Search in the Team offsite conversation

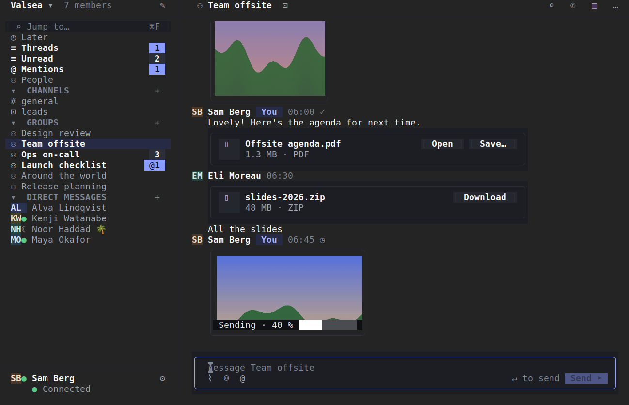(x=551, y=6)
